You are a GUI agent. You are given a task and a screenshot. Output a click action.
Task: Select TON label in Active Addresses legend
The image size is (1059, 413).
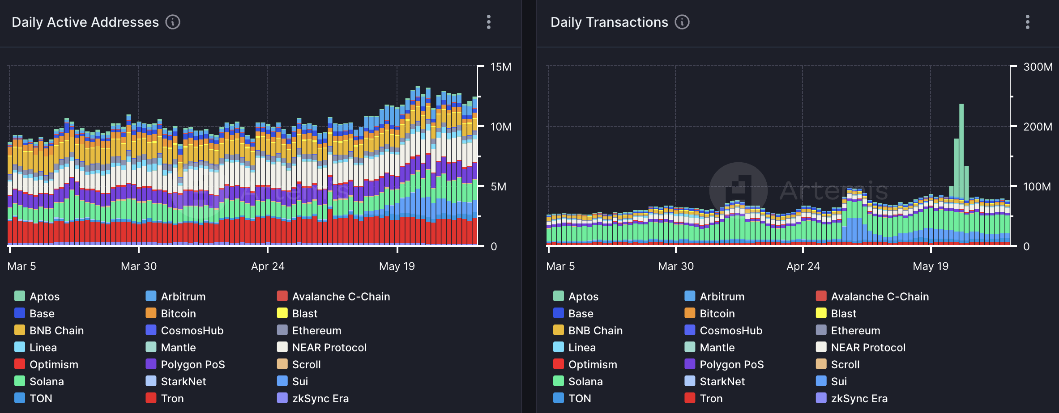41,398
